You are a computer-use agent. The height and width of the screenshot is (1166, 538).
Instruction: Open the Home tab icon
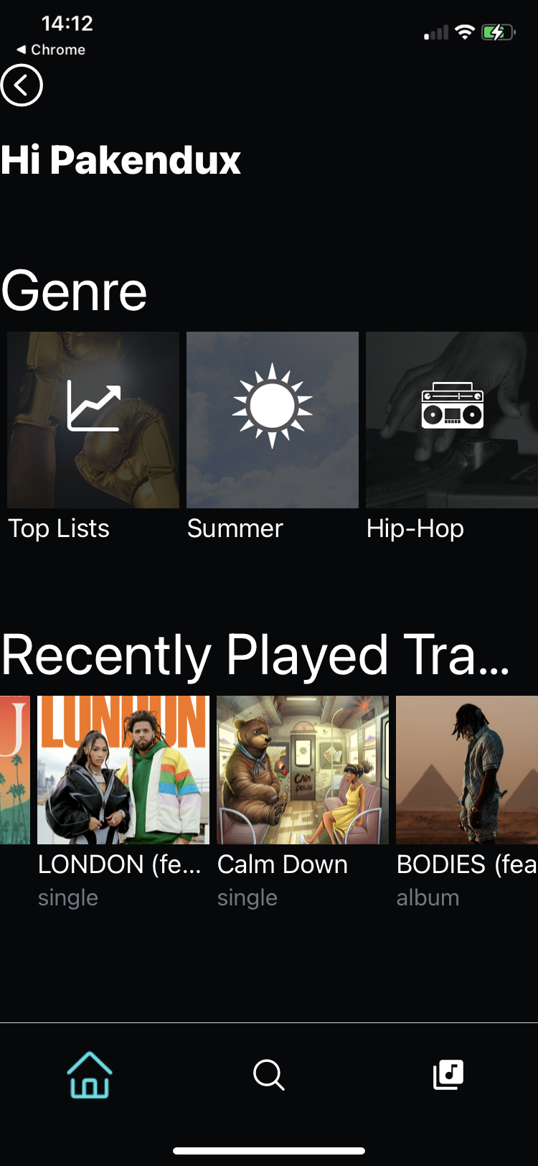click(90, 1075)
